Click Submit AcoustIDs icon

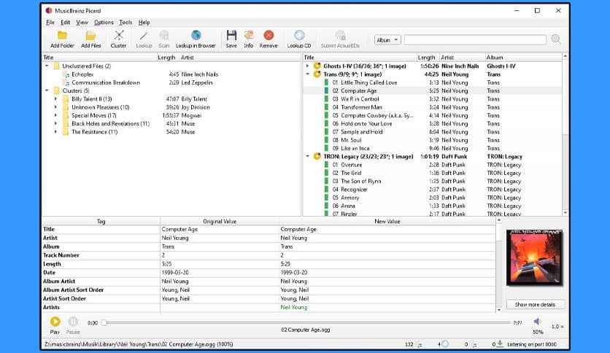tap(340, 36)
